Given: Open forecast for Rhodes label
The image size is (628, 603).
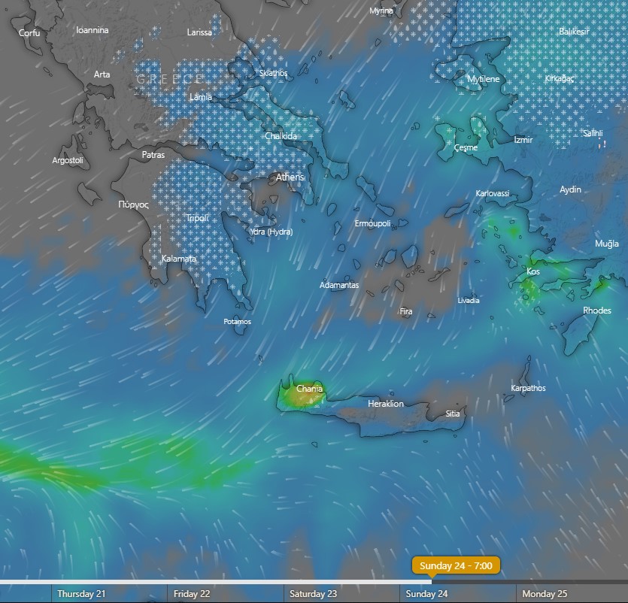Looking at the screenshot, I should pos(597,311).
